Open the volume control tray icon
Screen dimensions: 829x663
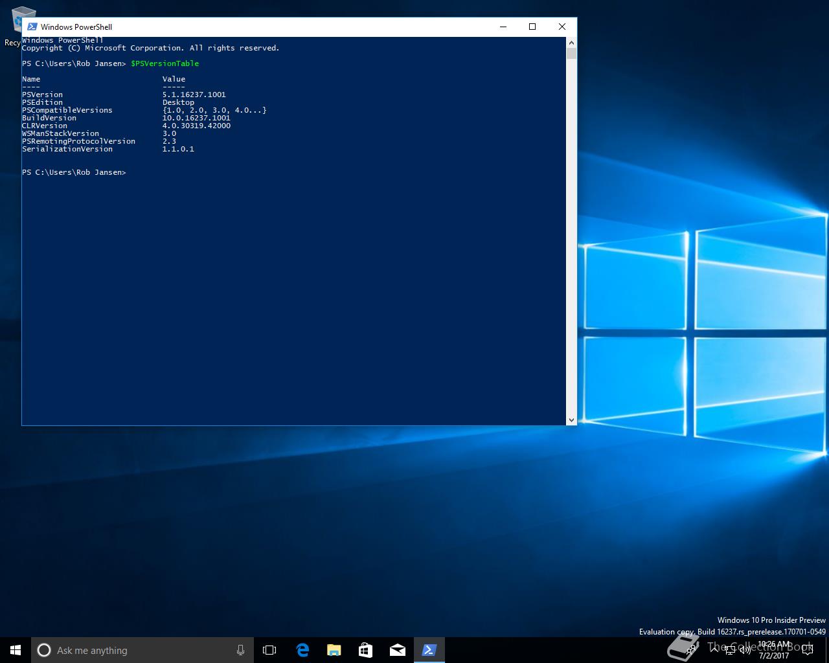tap(745, 650)
